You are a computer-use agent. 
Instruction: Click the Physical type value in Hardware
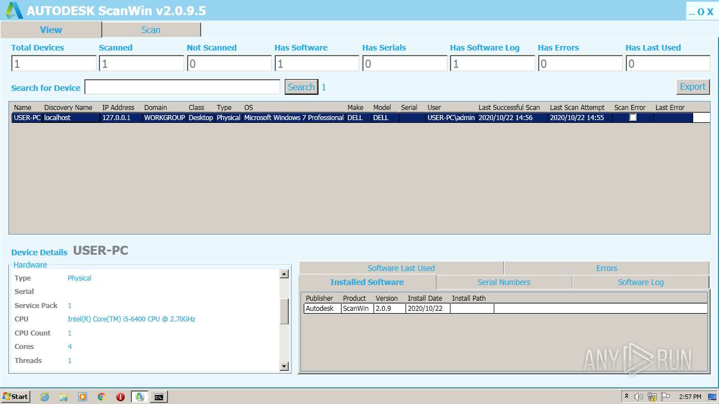coord(79,278)
